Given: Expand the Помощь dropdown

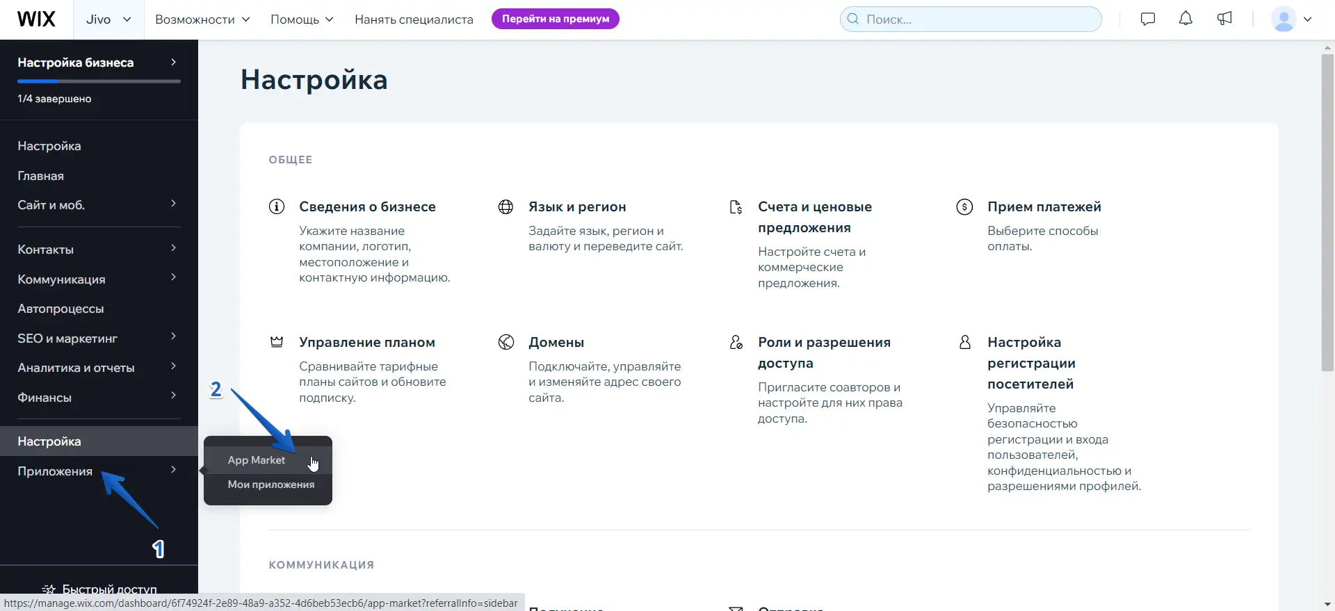Looking at the screenshot, I should click(x=302, y=19).
